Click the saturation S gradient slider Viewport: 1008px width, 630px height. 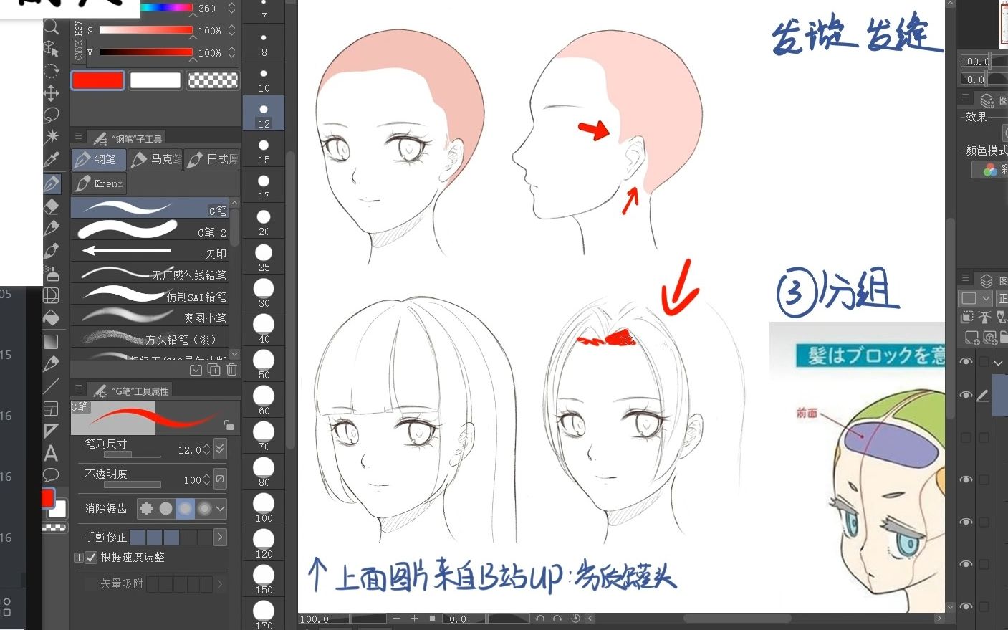point(146,30)
